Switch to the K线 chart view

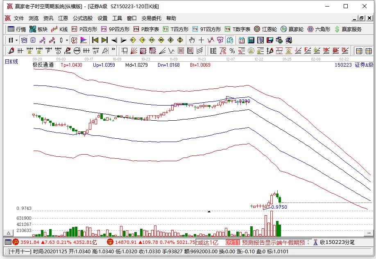pyautogui.click(x=59, y=29)
